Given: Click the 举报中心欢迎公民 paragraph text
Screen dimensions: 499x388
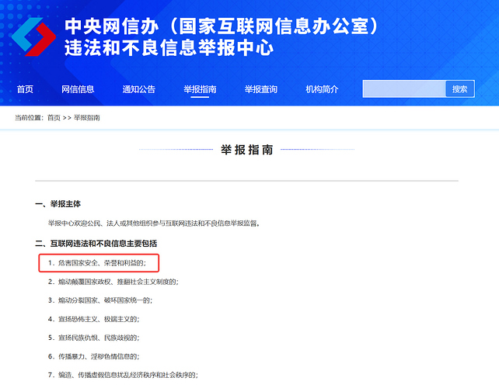Looking at the screenshot, I should (x=154, y=223).
